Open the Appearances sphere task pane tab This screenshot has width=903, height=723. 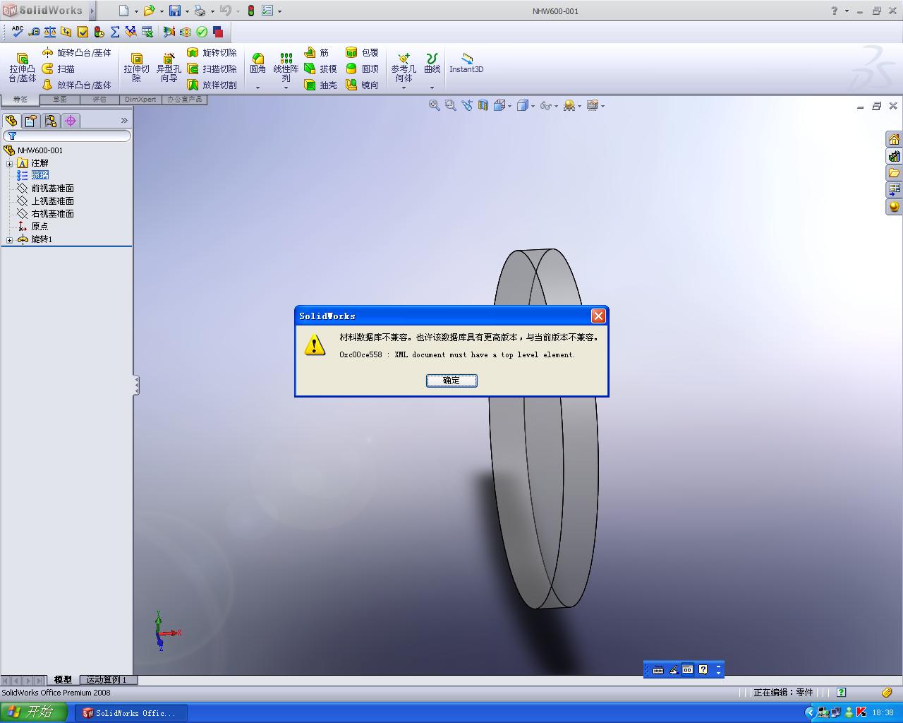(894, 206)
